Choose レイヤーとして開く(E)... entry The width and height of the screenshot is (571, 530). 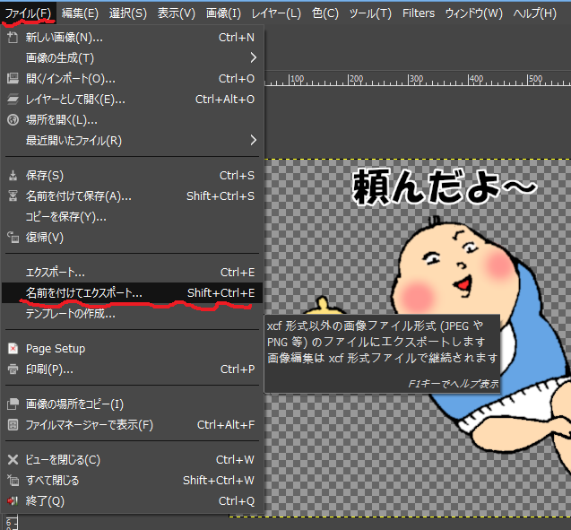point(132,99)
